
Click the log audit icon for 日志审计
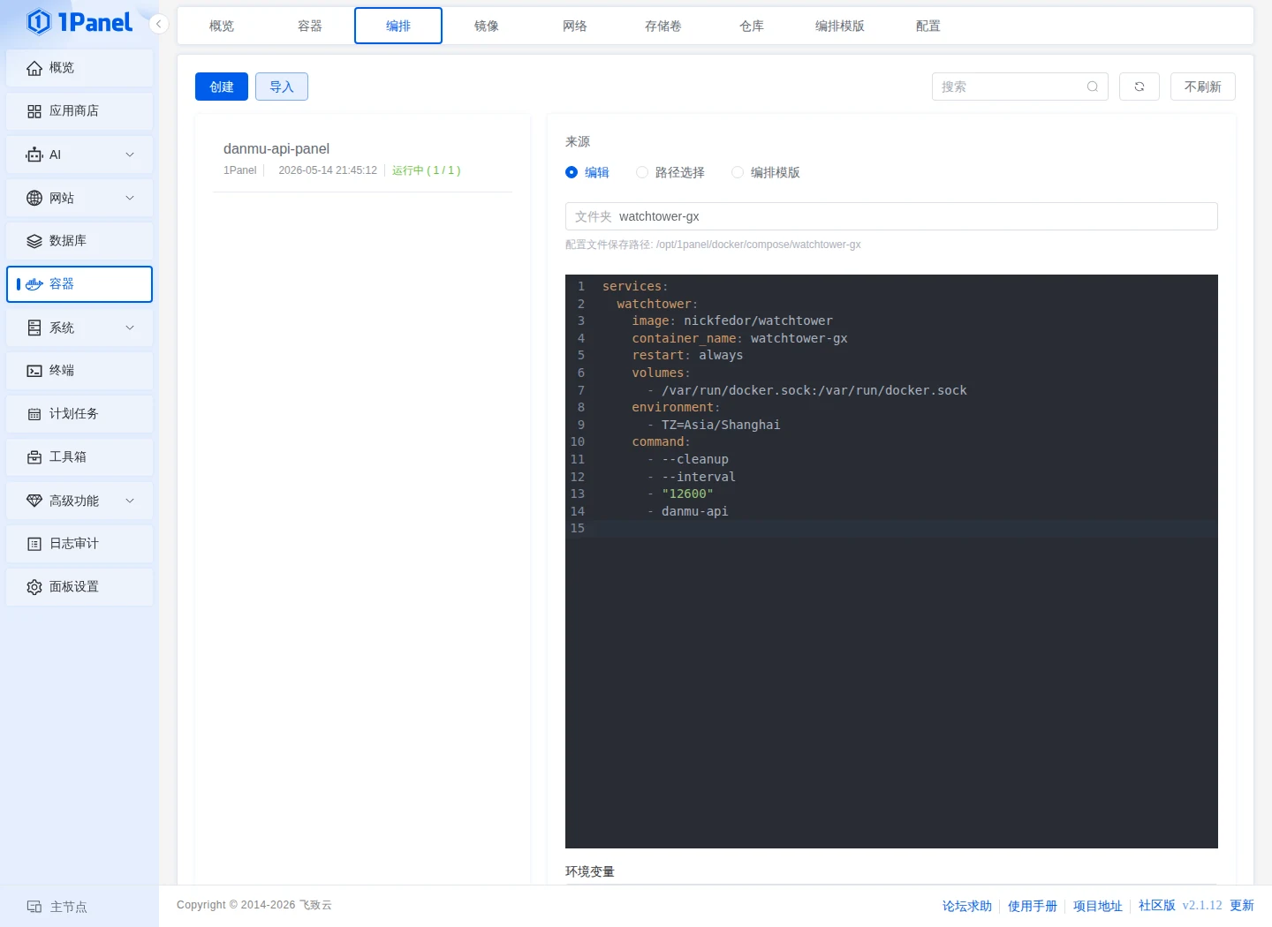(x=34, y=544)
